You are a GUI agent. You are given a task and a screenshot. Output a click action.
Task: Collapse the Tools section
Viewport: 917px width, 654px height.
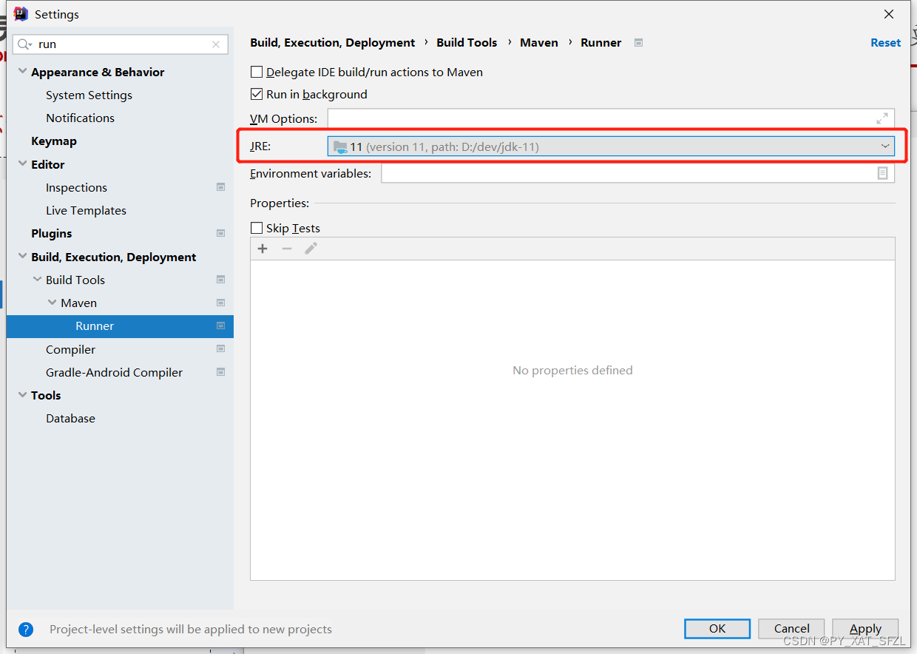[x=22, y=395]
